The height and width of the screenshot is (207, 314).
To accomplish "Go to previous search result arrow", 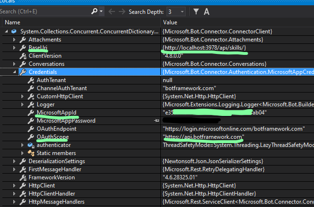I will 112,11.
